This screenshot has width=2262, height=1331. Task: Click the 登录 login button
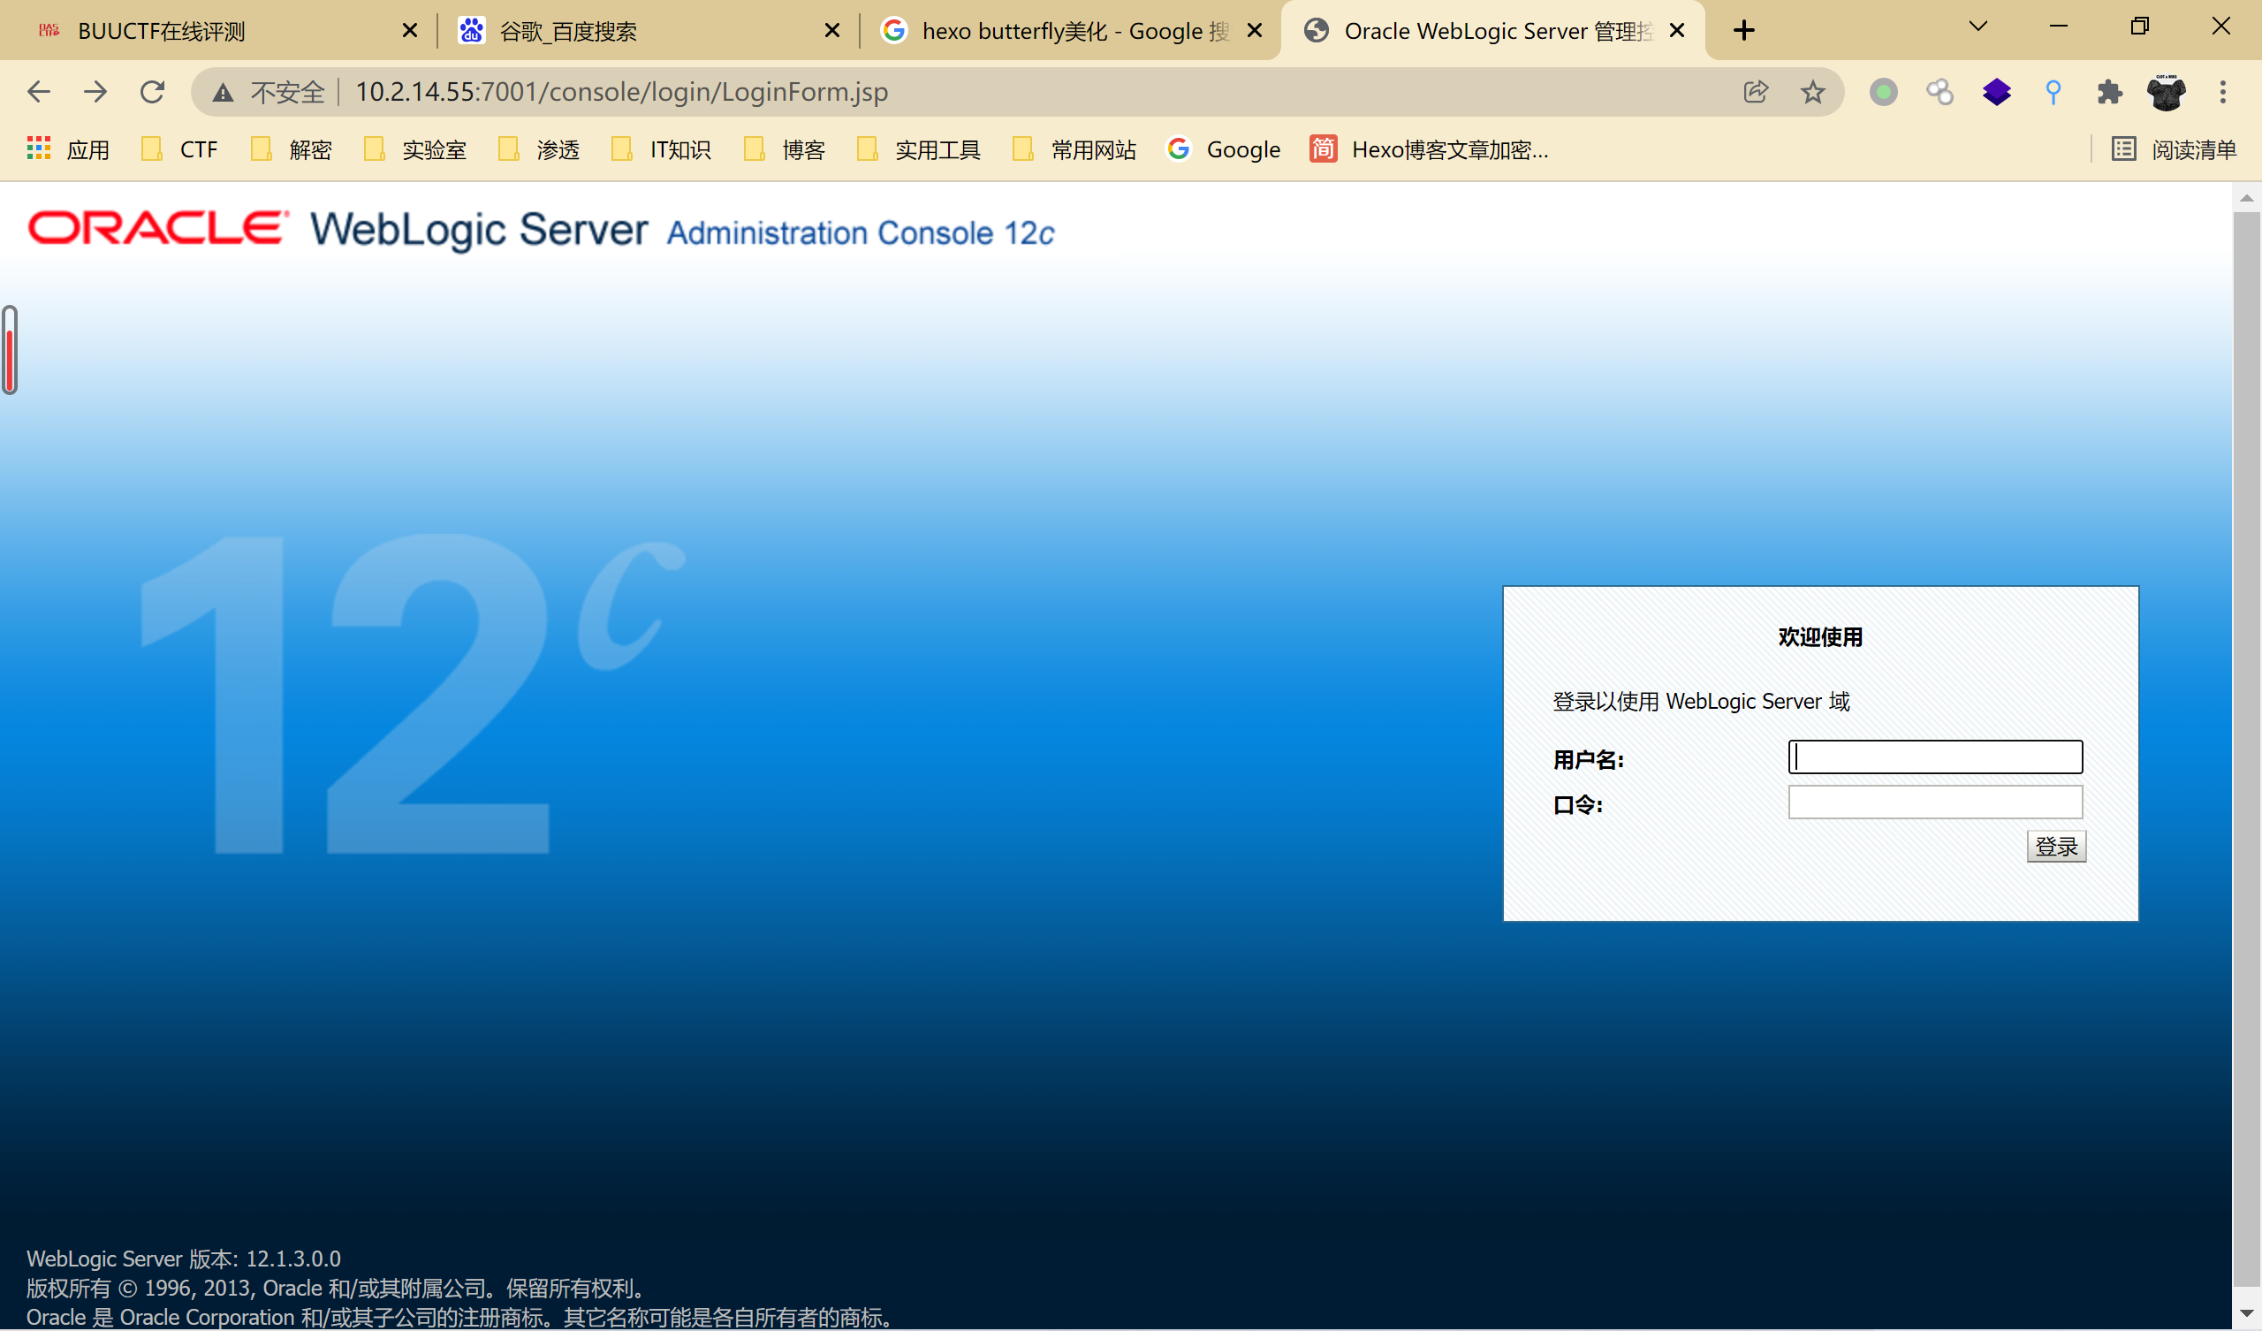(x=2055, y=846)
